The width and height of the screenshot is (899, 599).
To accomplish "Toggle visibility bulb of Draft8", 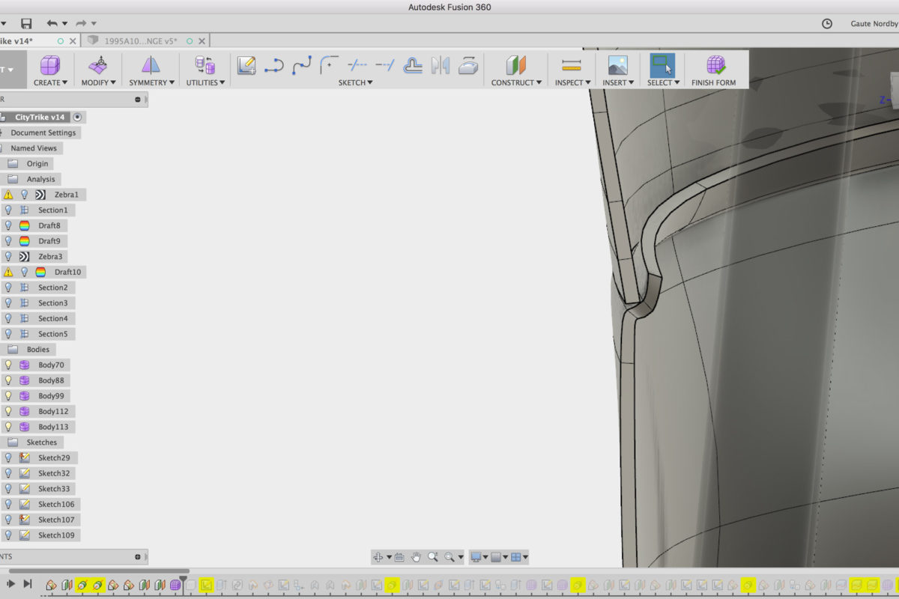I will (8, 225).
